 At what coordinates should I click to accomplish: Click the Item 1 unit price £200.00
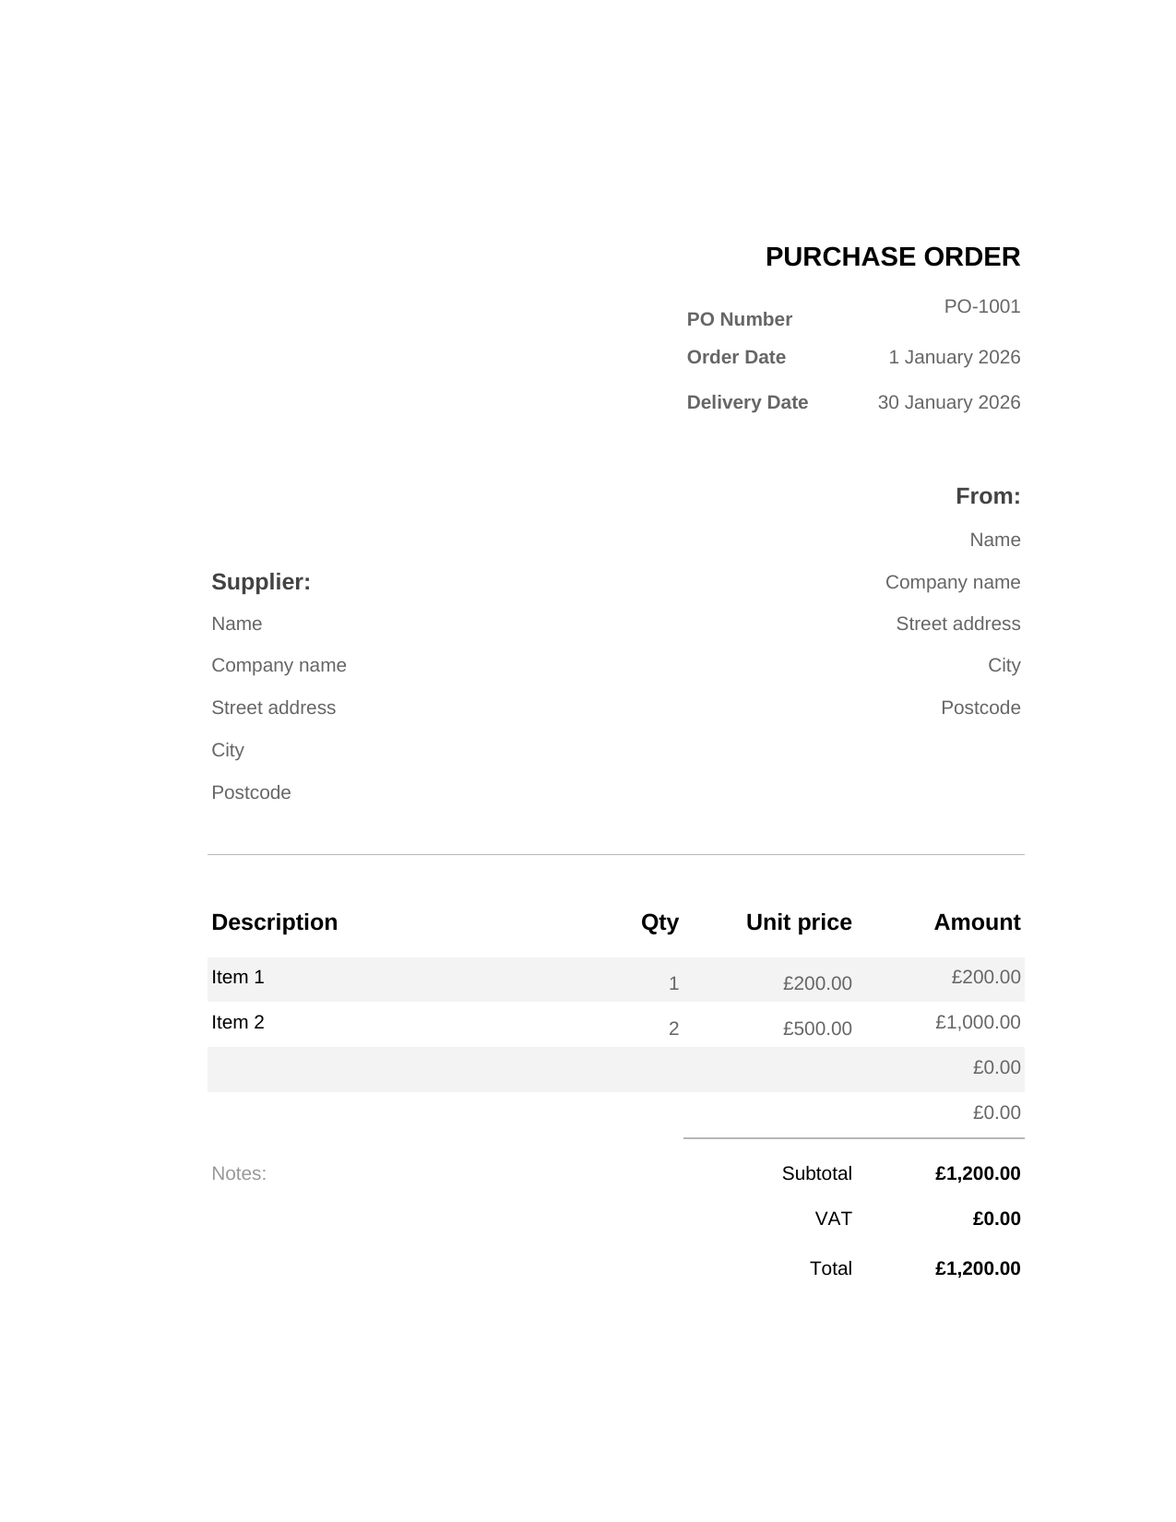point(817,983)
